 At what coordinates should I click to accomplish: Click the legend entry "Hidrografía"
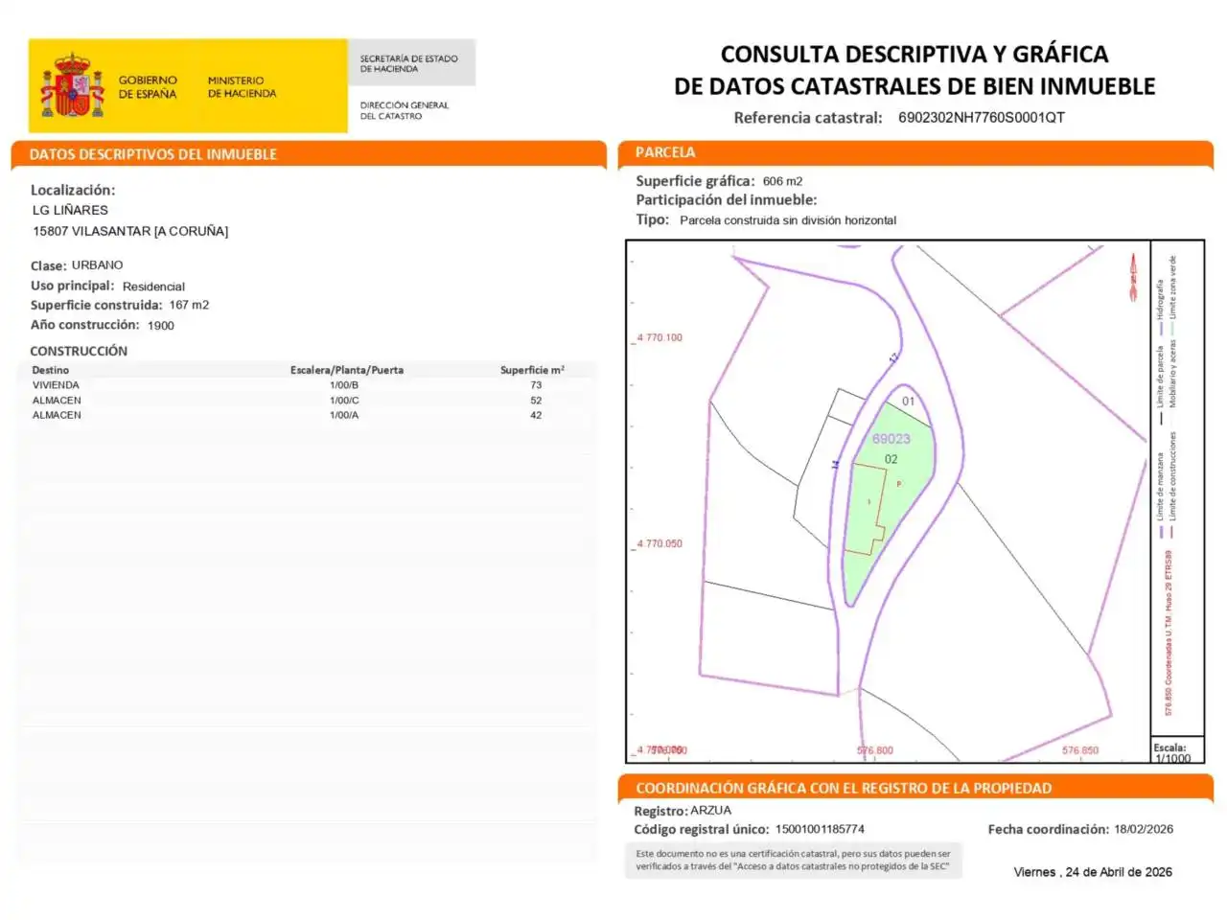[x=1161, y=299]
